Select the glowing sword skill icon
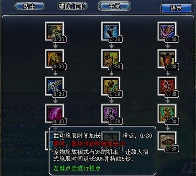 pyautogui.click(x=55, y=86)
